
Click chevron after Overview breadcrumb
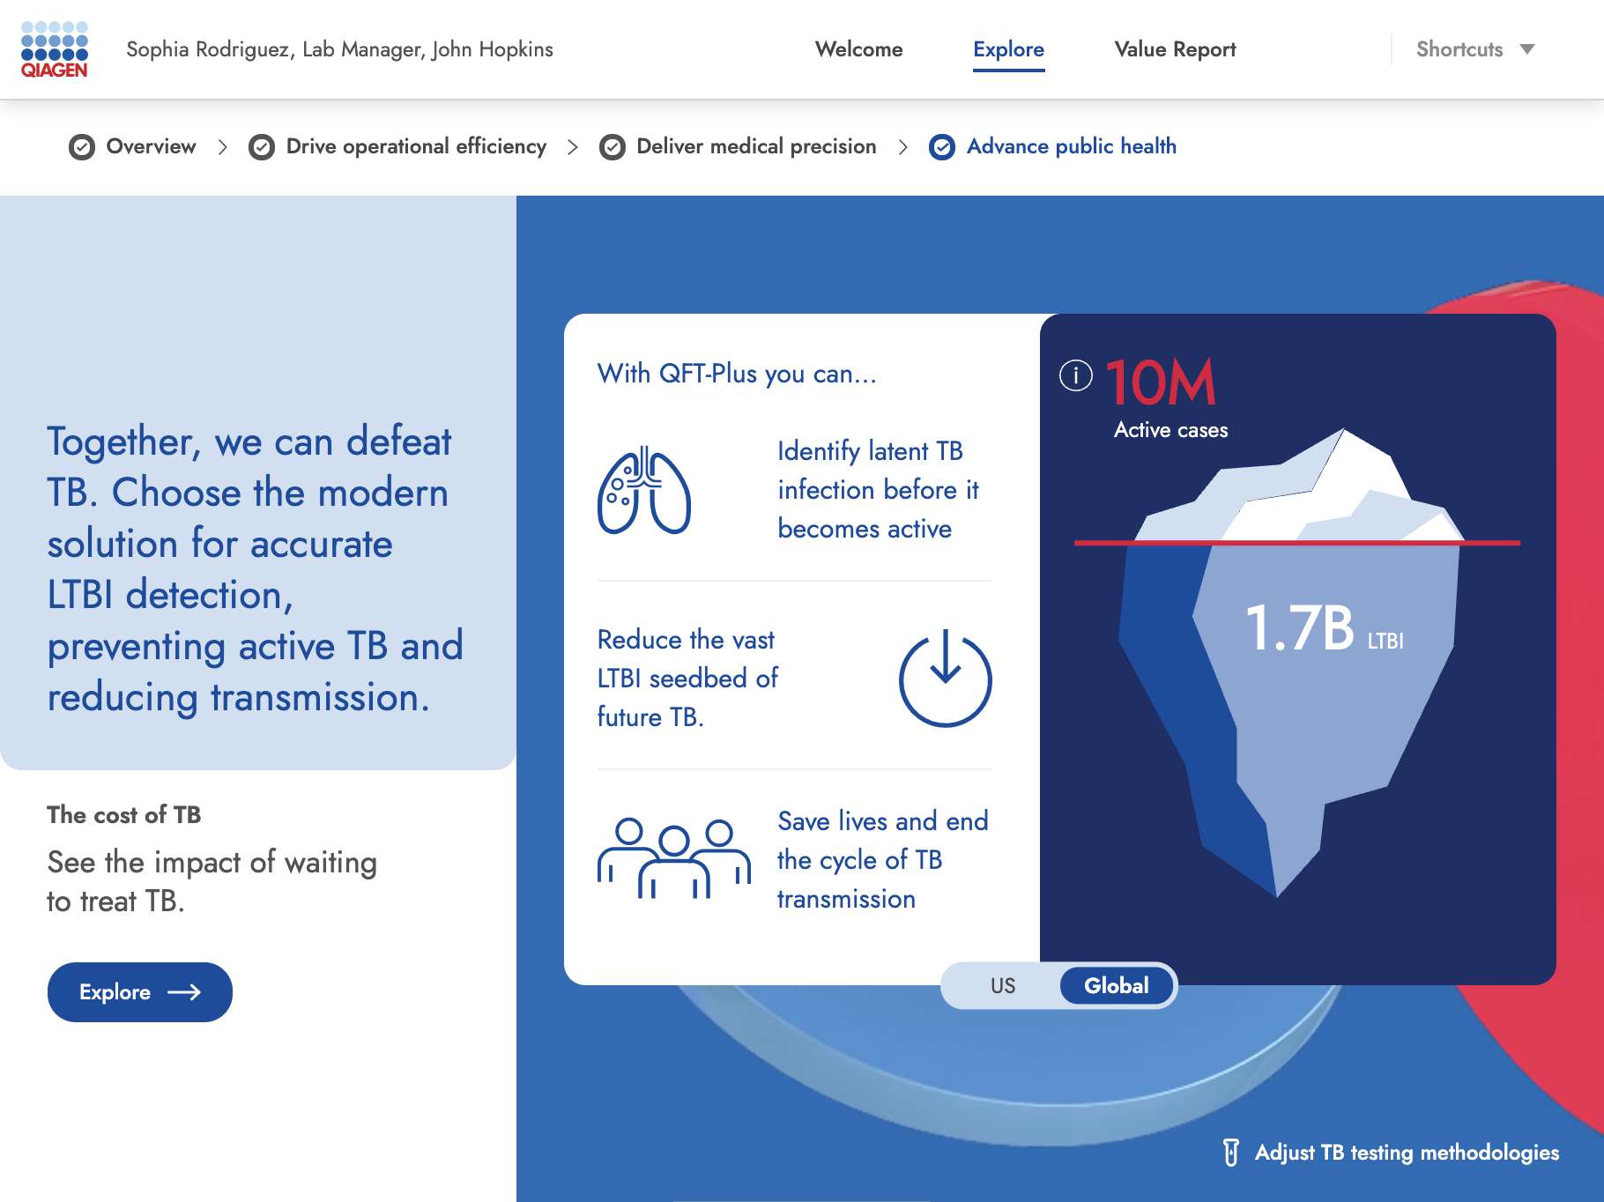click(x=223, y=147)
